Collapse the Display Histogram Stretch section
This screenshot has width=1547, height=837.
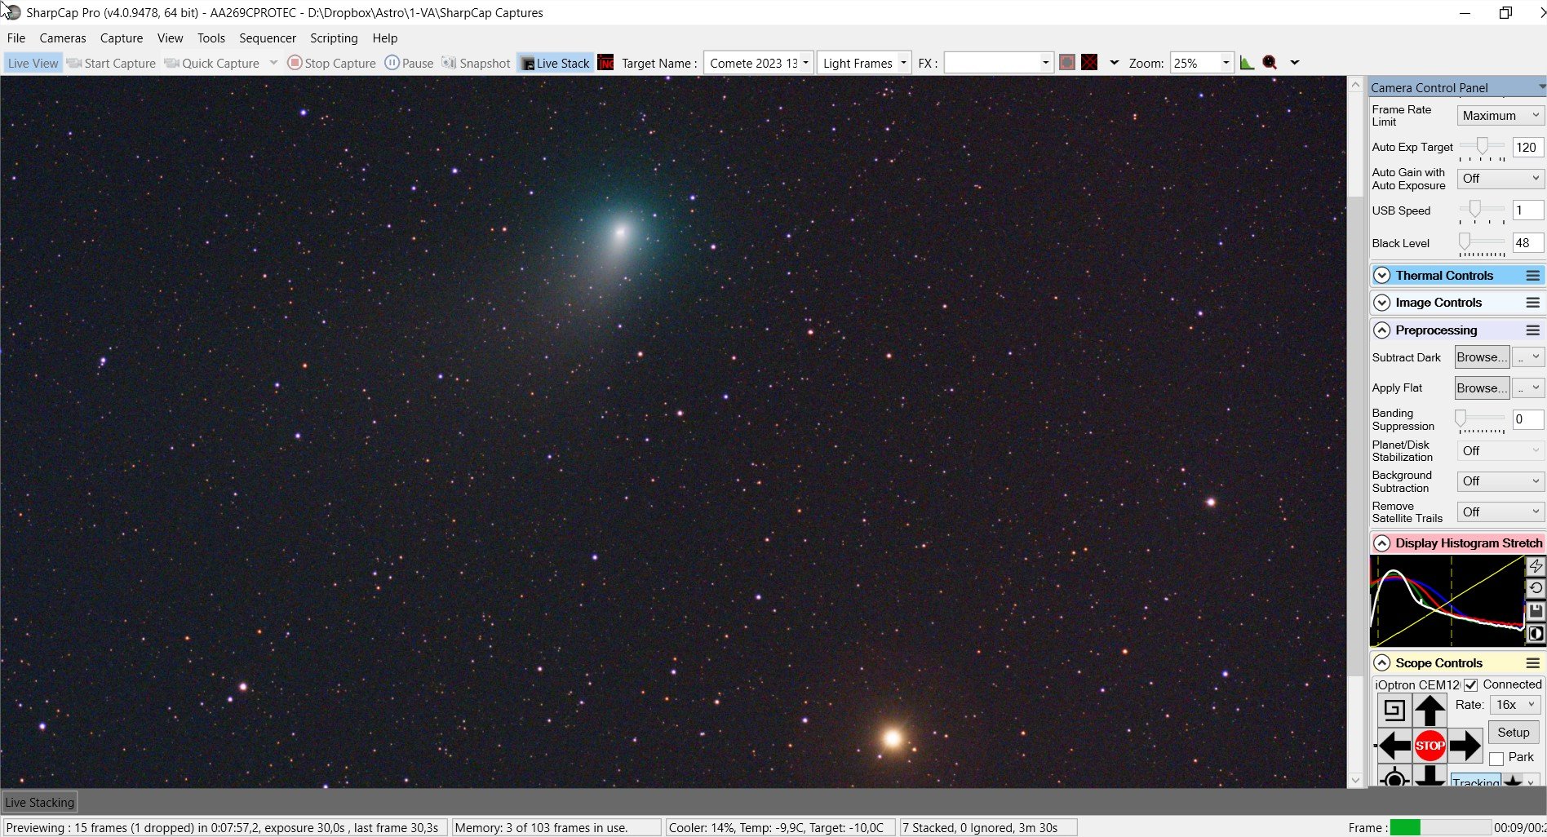pyautogui.click(x=1381, y=543)
